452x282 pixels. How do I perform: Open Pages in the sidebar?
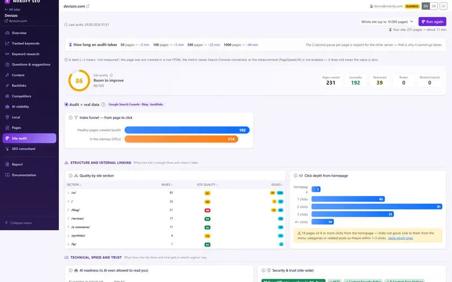click(x=29, y=128)
